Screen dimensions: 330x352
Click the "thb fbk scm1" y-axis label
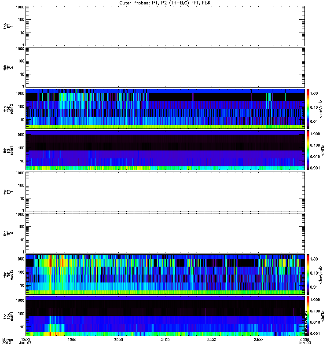tap(8, 150)
